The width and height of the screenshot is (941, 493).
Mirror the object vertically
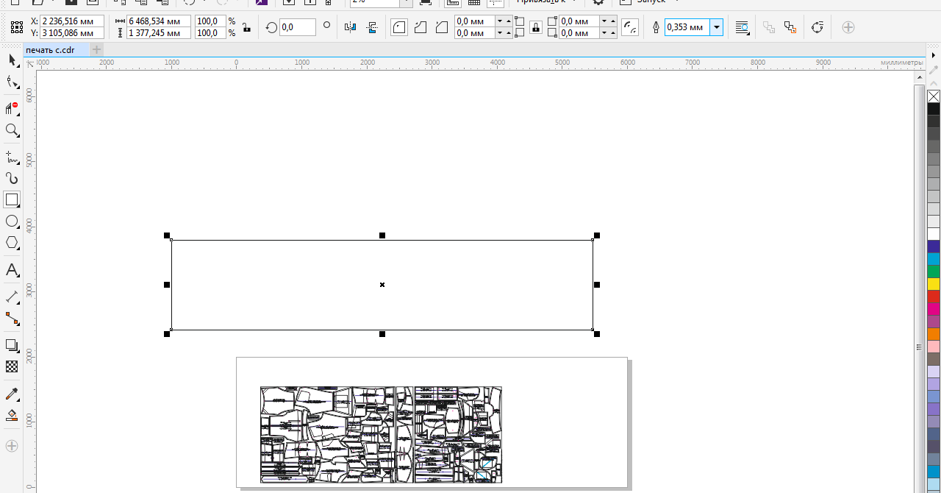pos(372,27)
